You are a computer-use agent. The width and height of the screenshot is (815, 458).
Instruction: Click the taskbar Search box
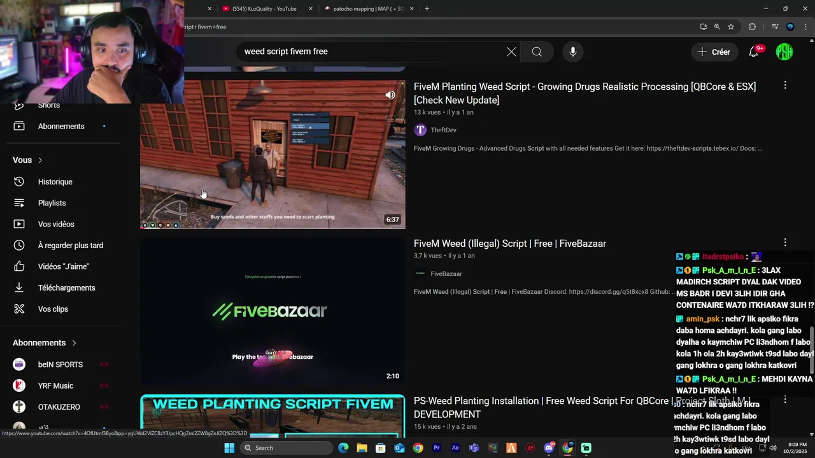[x=287, y=448]
